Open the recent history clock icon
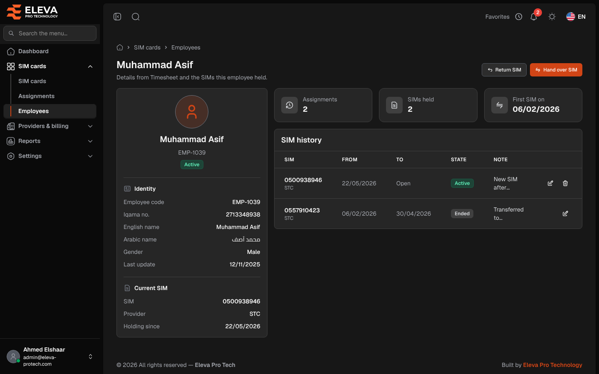Image resolution: width=599 pixels, height=374 pixels. [x=519, y=17]
